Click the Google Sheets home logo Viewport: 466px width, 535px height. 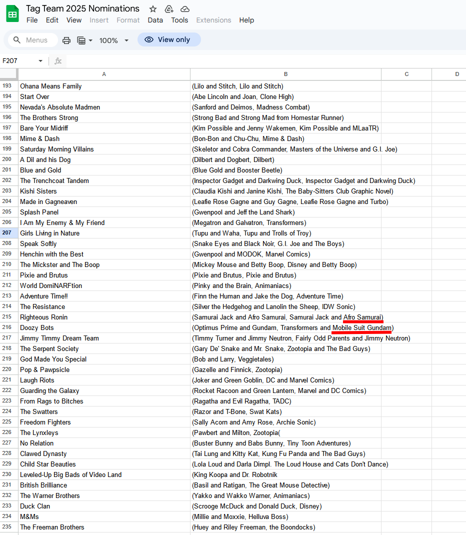tap(12, 14)
